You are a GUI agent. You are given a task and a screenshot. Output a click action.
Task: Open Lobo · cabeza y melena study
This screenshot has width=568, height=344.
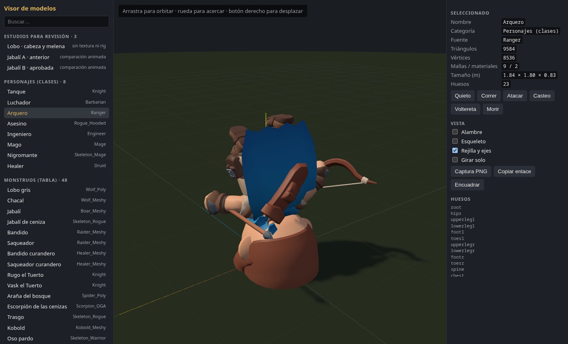click(x=56, y=46)
